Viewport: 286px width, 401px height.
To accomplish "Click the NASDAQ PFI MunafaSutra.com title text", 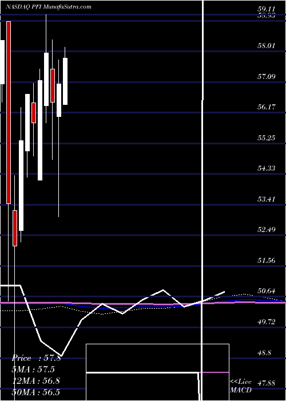I will [x=49, y=7].
